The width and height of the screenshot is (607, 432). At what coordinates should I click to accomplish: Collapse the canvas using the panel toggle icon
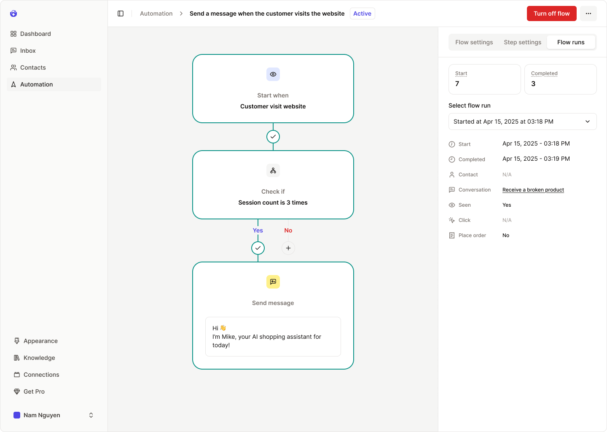(121, 13)
